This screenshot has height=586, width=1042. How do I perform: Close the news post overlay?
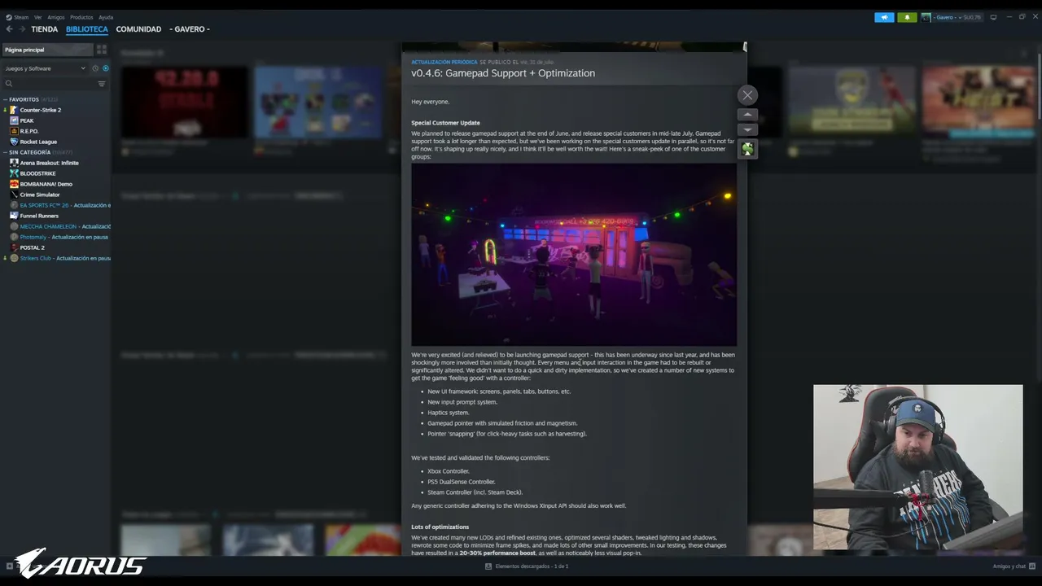click(747, 95)
